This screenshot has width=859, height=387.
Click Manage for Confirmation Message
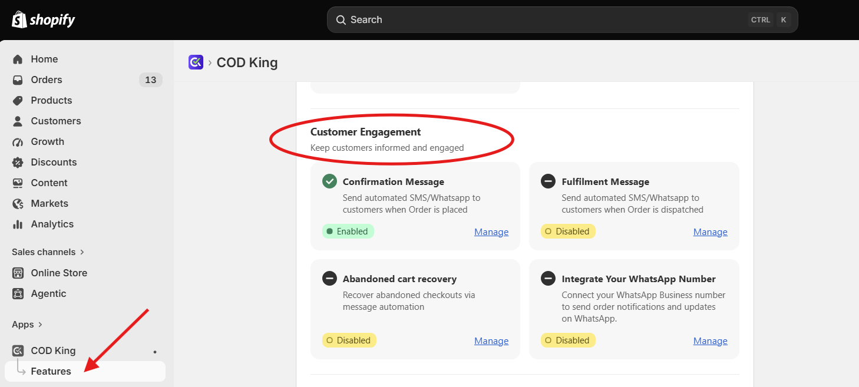[x=491, y=232]
